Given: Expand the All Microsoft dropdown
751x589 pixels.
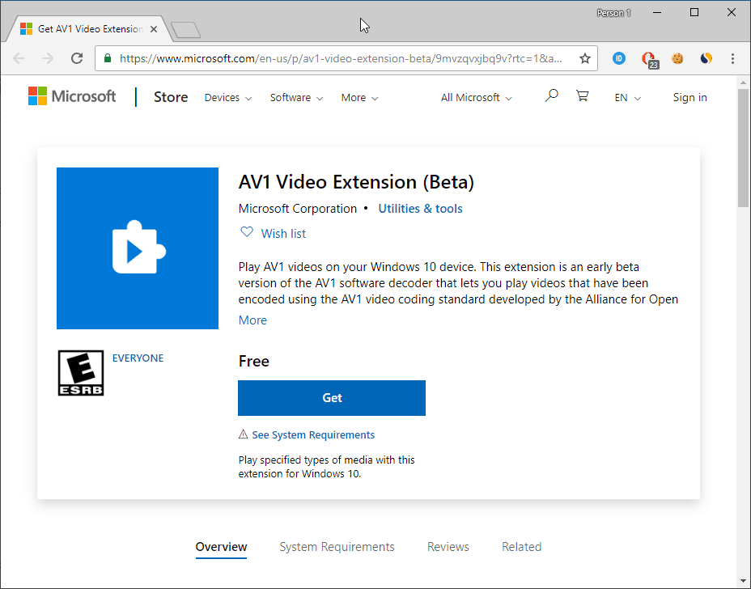Looking at the screenshot, I should (x=477, y=98).
